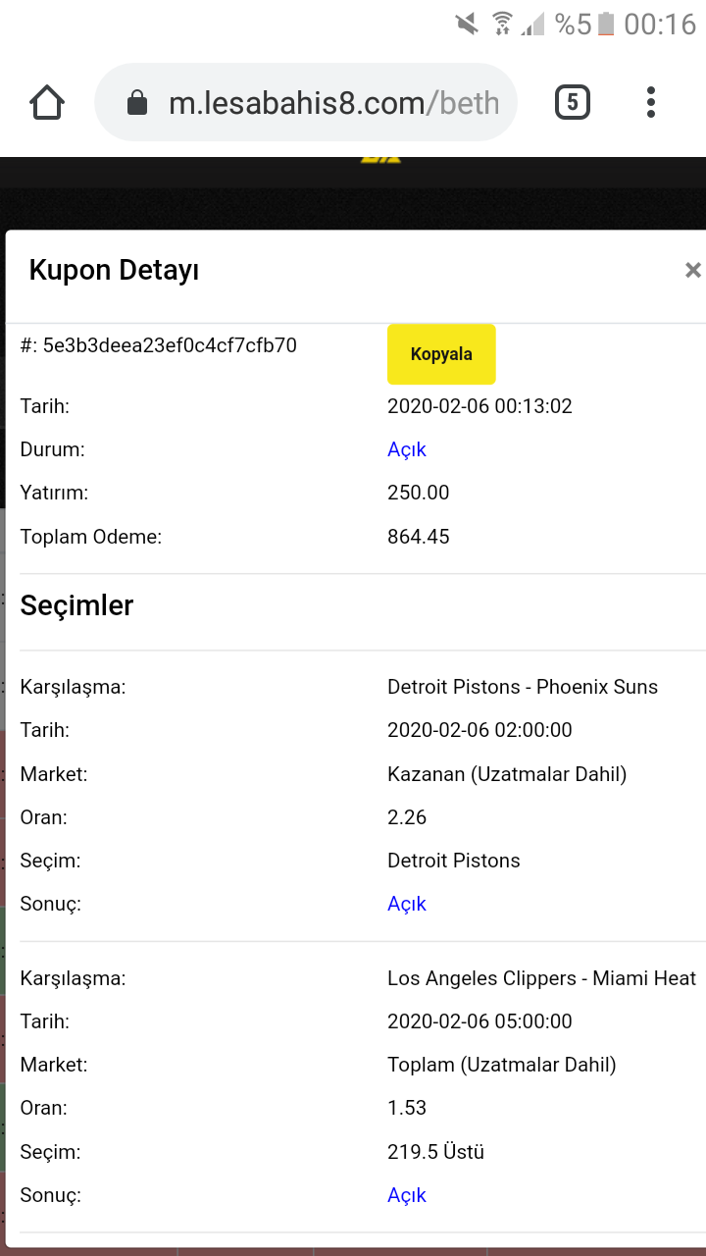The width and height of the screenshot is (706, 1256).
Task: Open the tab switcher showing 5 tabs
Action: (573, 102)
